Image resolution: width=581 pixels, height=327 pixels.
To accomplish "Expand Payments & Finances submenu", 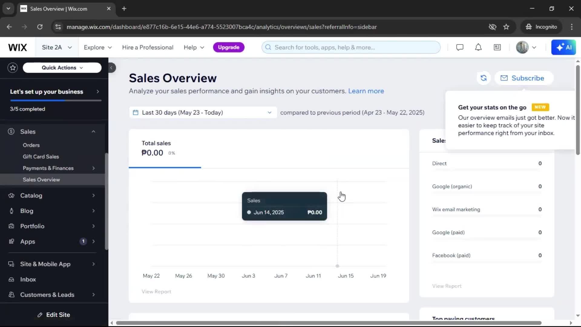I will 94,168.
